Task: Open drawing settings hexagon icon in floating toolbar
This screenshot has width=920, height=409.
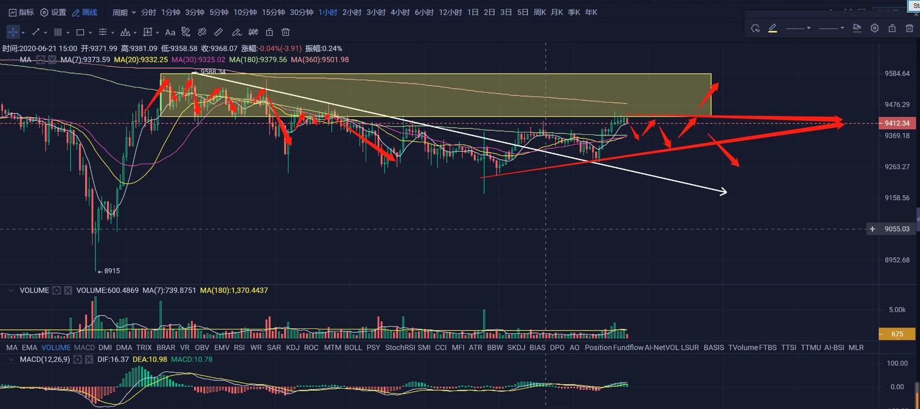Action: point(875,28)
